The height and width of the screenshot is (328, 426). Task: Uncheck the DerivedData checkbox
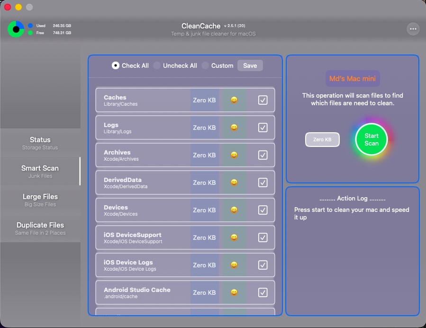pyautogui.click(x=263, y=182)
